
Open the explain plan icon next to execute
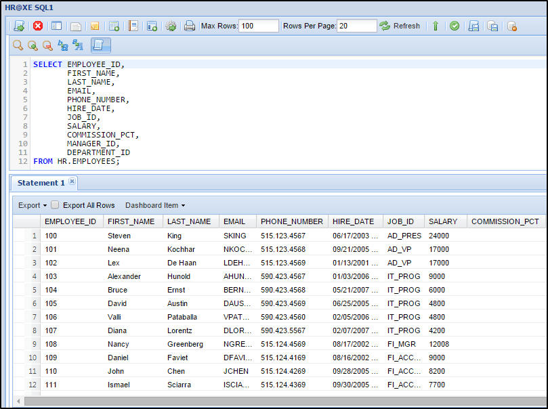coord(56,26)
